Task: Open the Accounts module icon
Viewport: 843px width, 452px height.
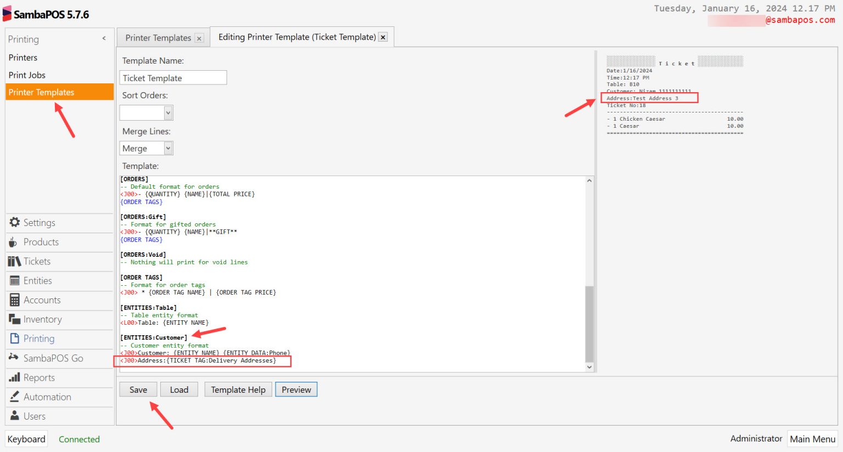Action: (x=14, y=300)
